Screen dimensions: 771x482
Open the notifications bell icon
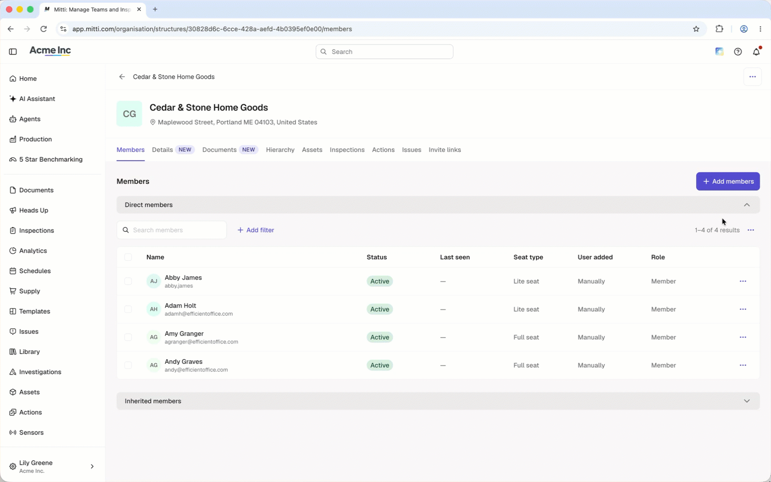click(756, 52)
